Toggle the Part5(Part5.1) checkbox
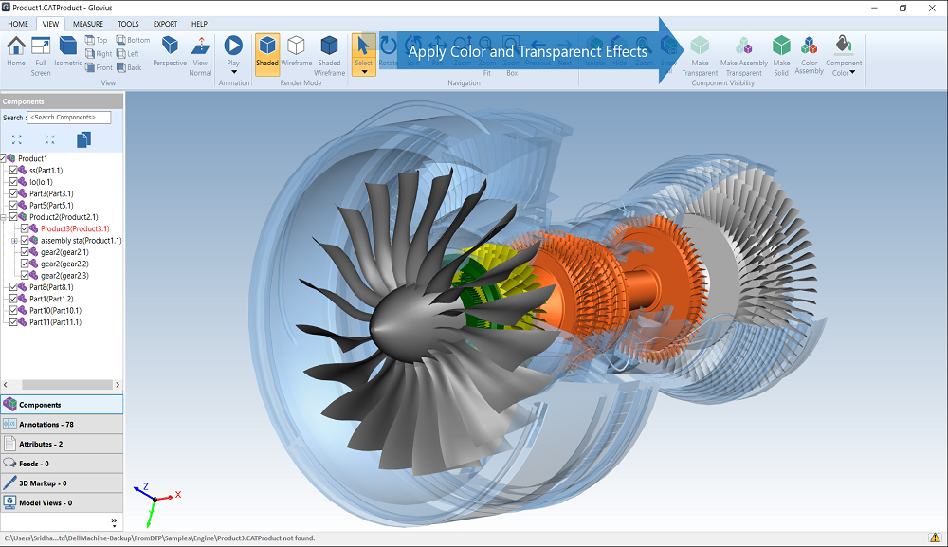This screenshot has width=948, height=547. (13, 206)
